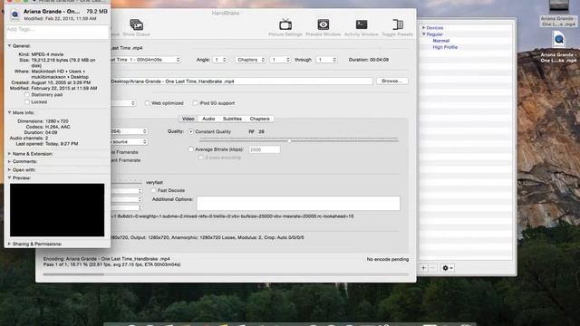Select the Ariana Grande mp4 desktop file icon
Viewport: 580px width, 326px height.
point(559,39)
